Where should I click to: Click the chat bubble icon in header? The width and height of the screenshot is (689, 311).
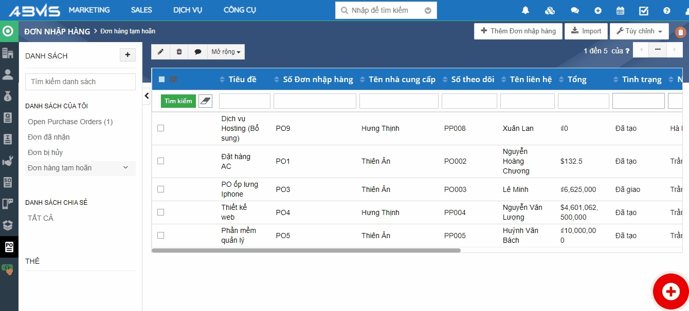click(575, 10)
